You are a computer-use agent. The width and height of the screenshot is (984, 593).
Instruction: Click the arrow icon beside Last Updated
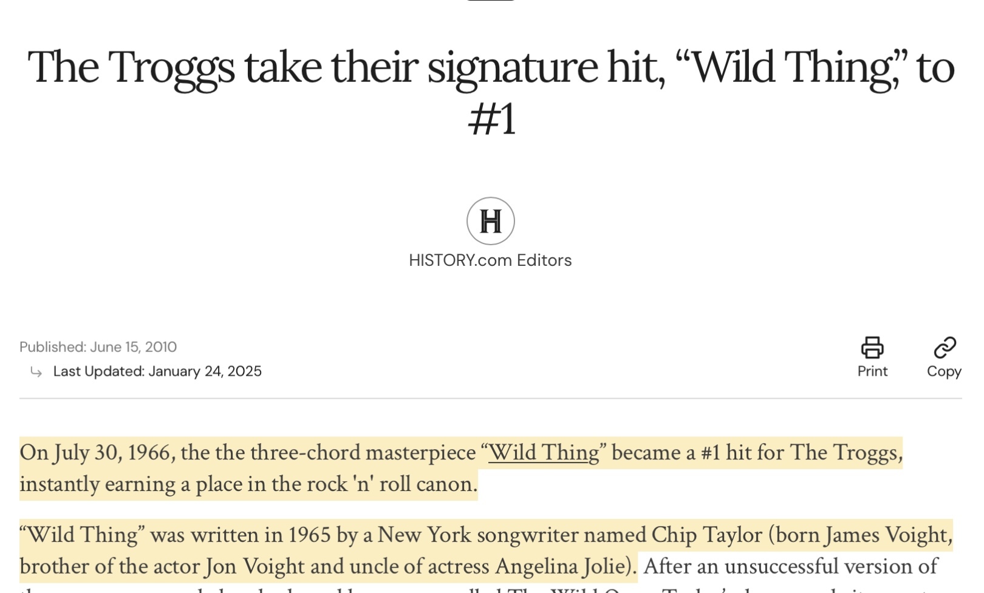pyautogui.click(x=36, y=371)
